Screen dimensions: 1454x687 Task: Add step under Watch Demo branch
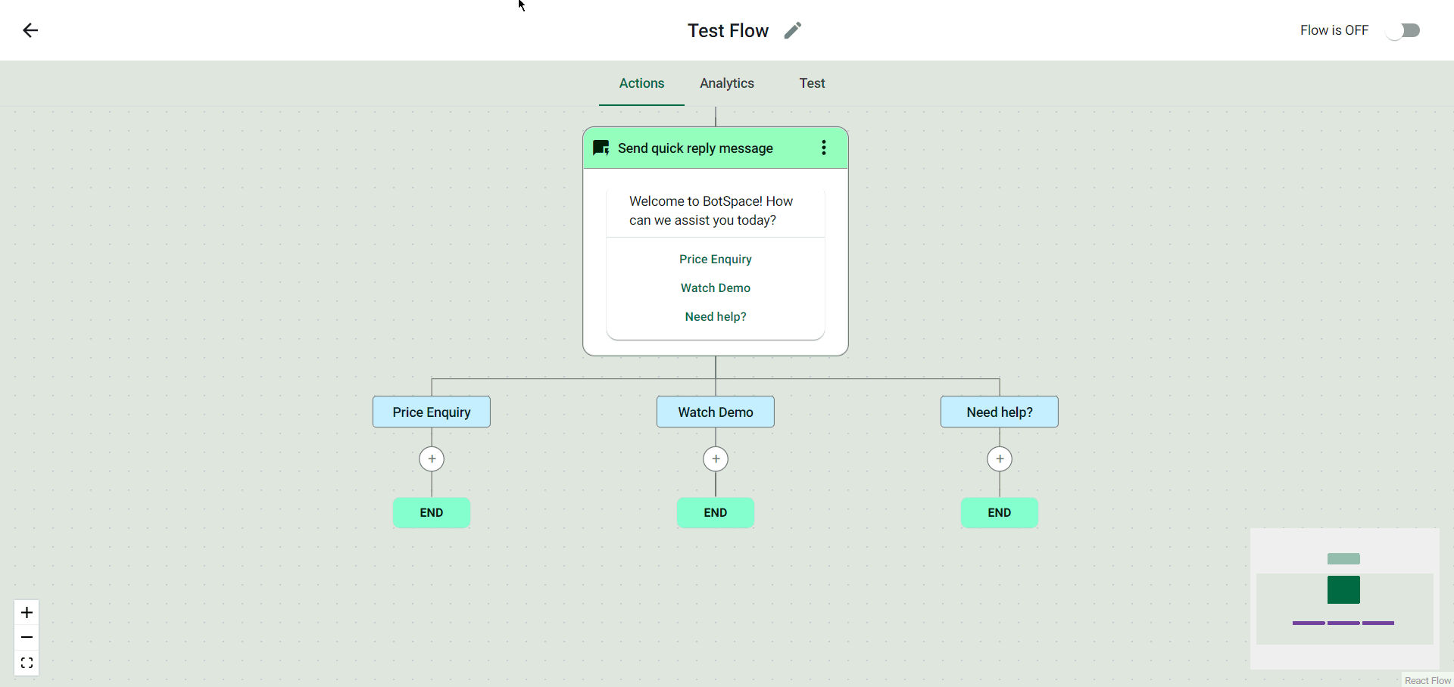pyautogui.click(x=716, y=459)
